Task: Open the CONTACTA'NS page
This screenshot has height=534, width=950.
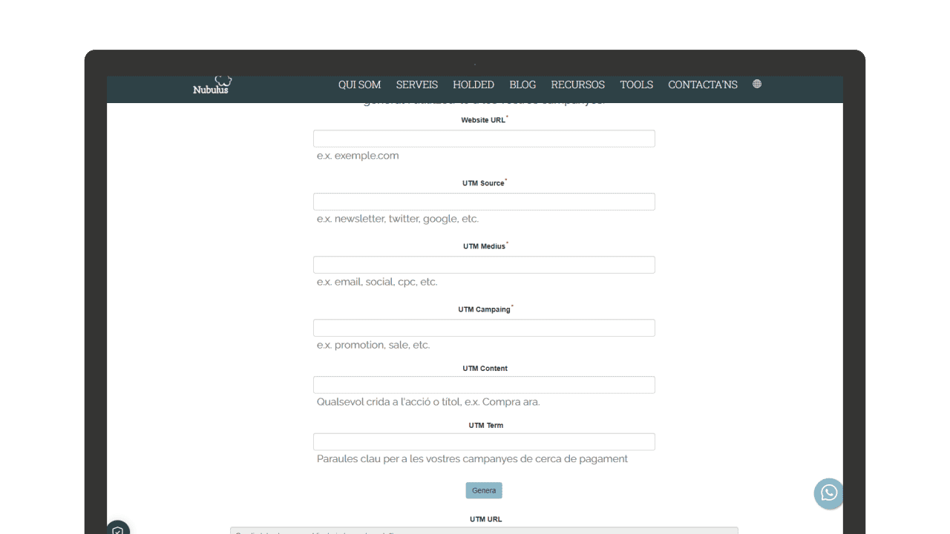Action: click(702, 85)
